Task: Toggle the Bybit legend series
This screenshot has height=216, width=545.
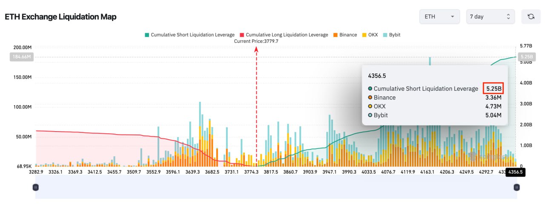Action: (x=392, y=35)
